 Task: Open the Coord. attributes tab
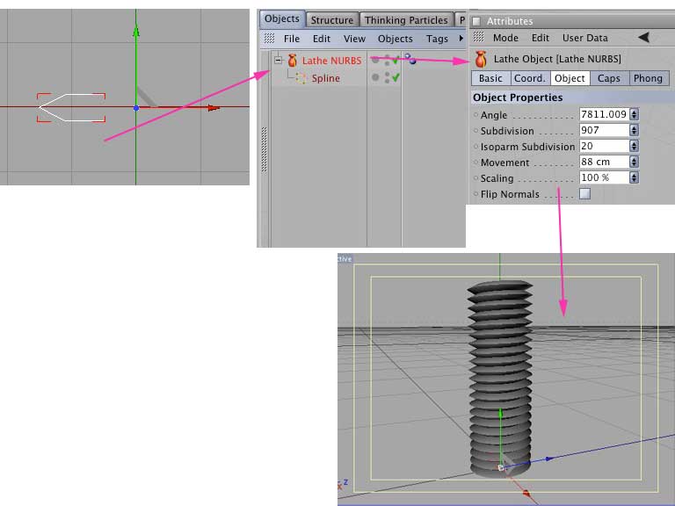530,78
